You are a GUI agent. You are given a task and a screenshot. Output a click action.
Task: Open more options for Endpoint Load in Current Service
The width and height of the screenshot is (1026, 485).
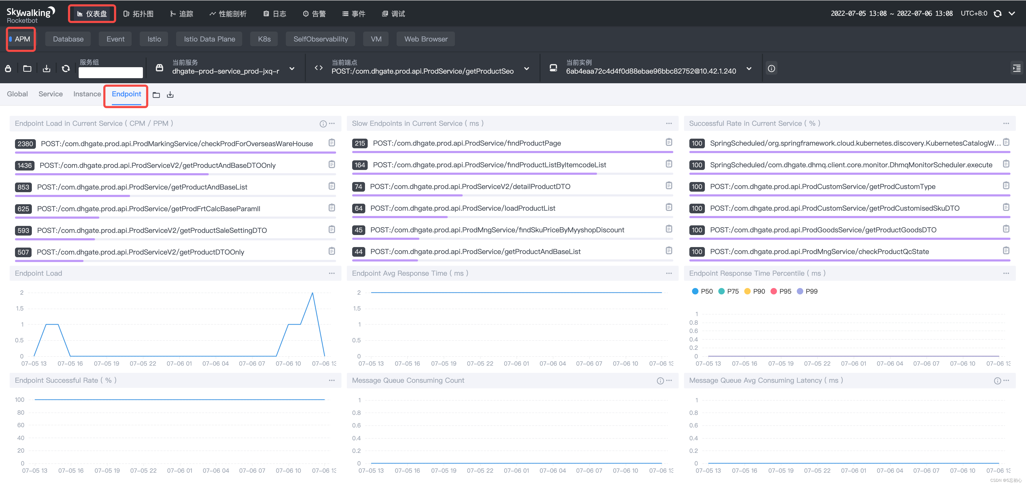332,124
